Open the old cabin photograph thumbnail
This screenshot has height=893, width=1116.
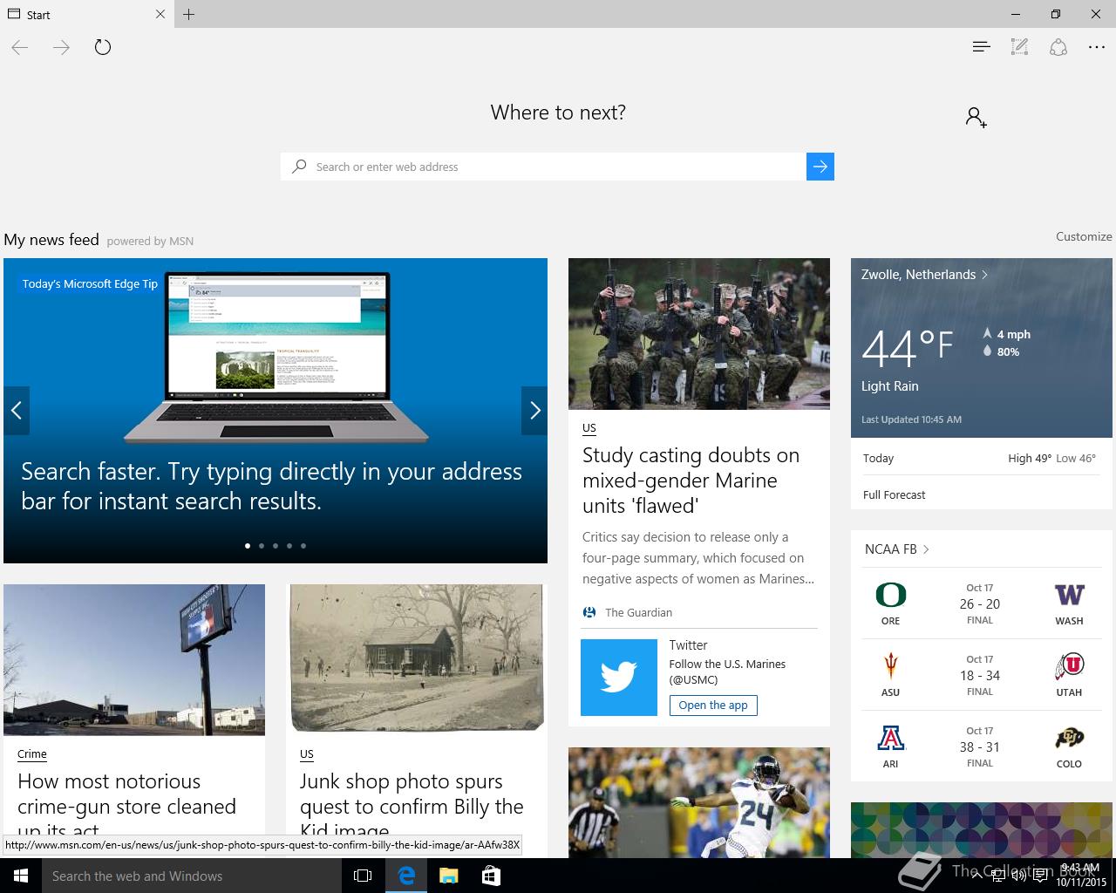(417, 658)
